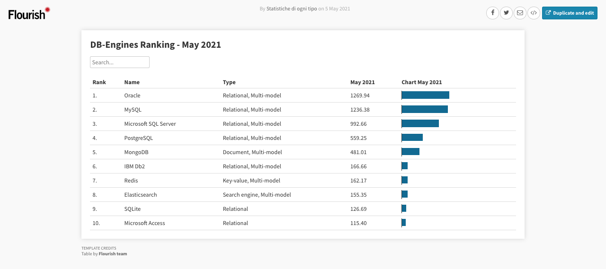
Task: Click score value 115.40
Action: (x=359, y=223)
